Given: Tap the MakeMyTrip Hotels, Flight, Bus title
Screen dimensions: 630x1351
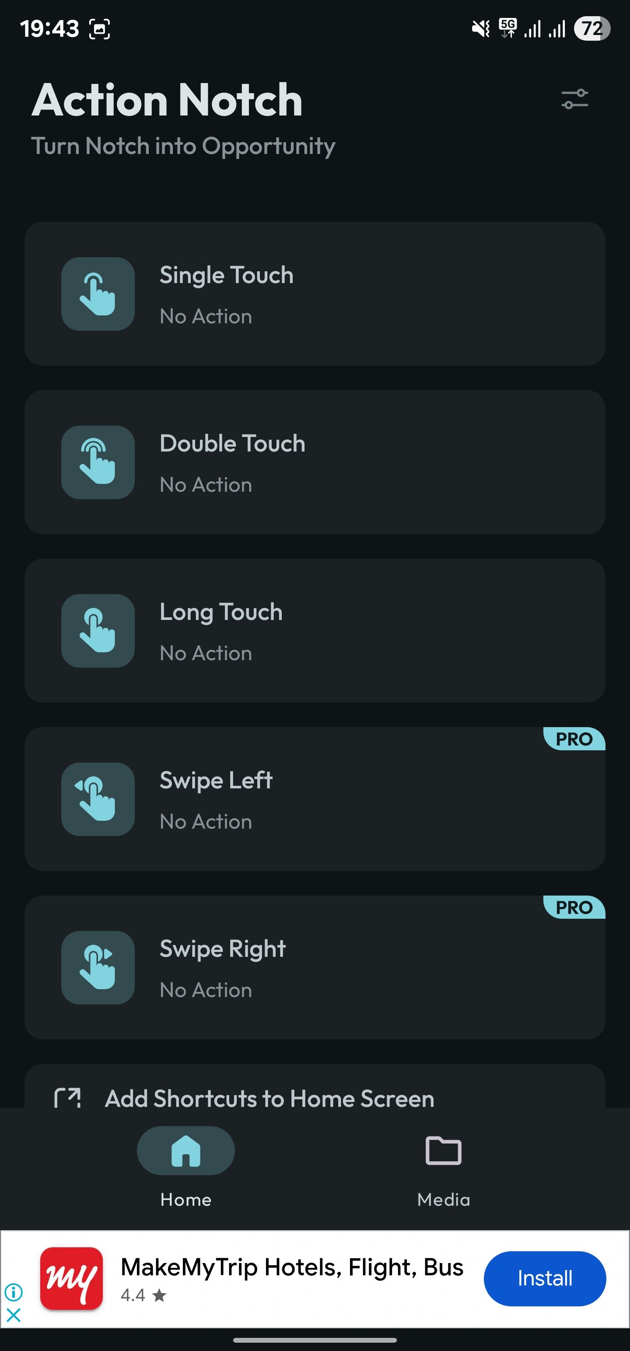Looking at the screenshot, I should point(292,1267).
